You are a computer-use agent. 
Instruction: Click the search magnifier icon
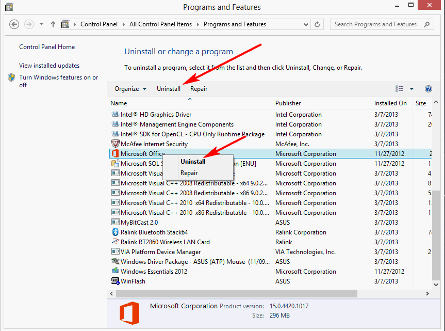click(426, 24)
